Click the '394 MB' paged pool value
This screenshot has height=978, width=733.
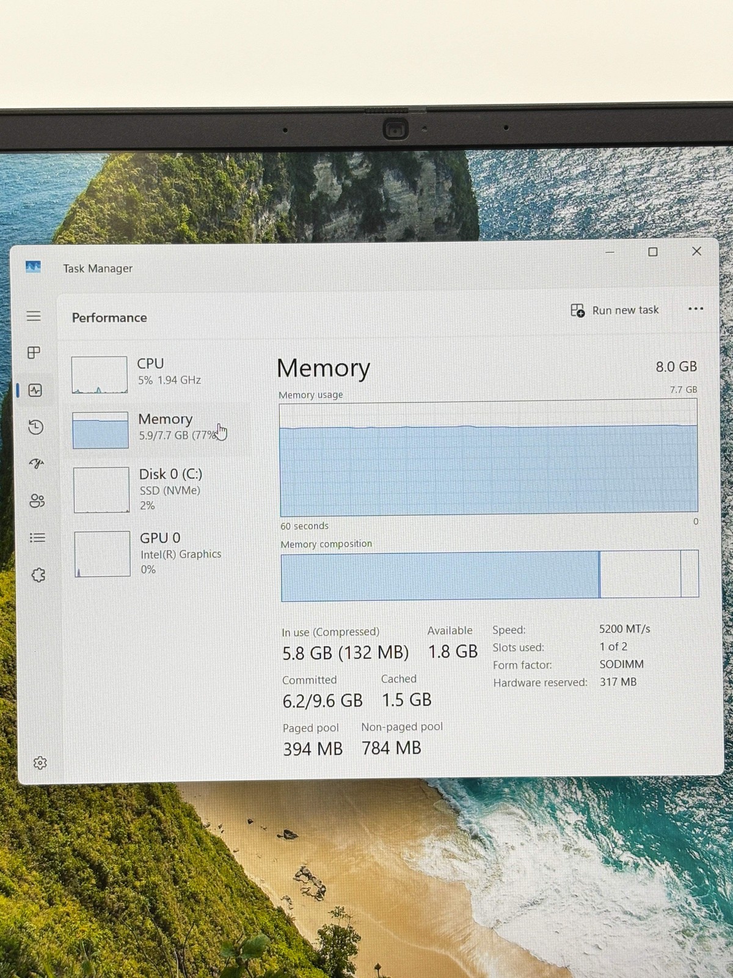coord(313,749)
